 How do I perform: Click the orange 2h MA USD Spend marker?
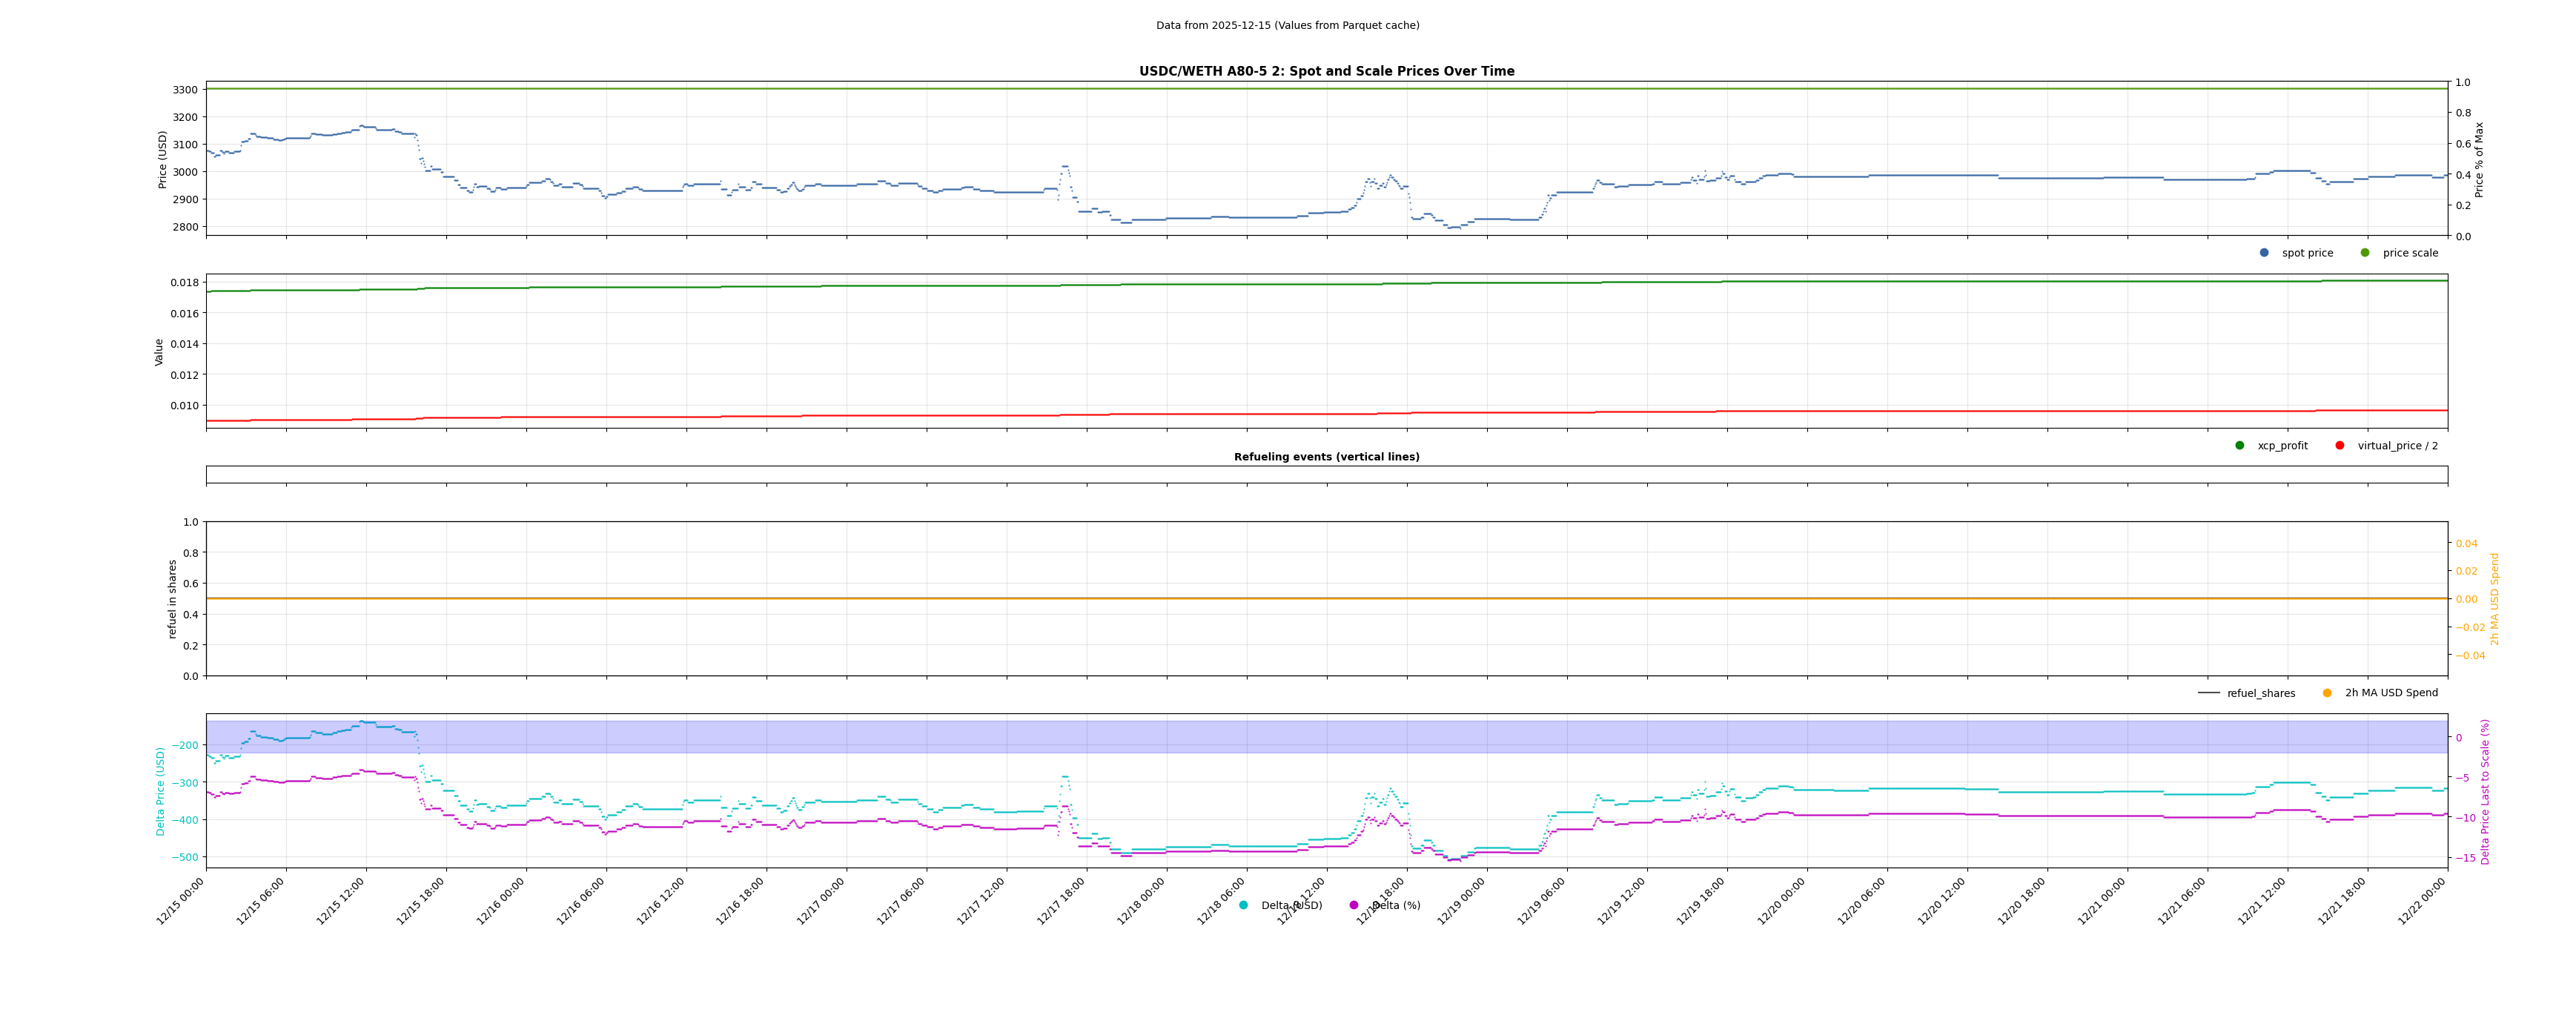coord(2327,693)
